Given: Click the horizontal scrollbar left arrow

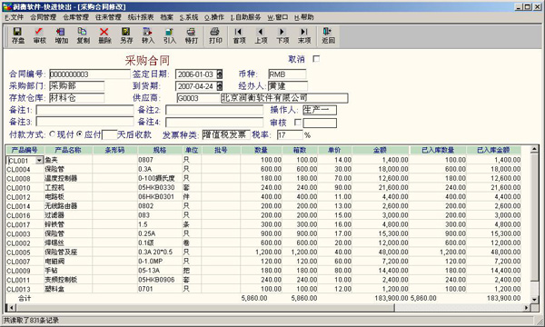Looking at the screenshot, I should click(x=11, y=308).
